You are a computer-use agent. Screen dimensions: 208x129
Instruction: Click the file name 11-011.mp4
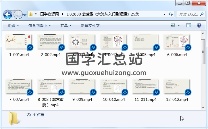pos(145,99)
